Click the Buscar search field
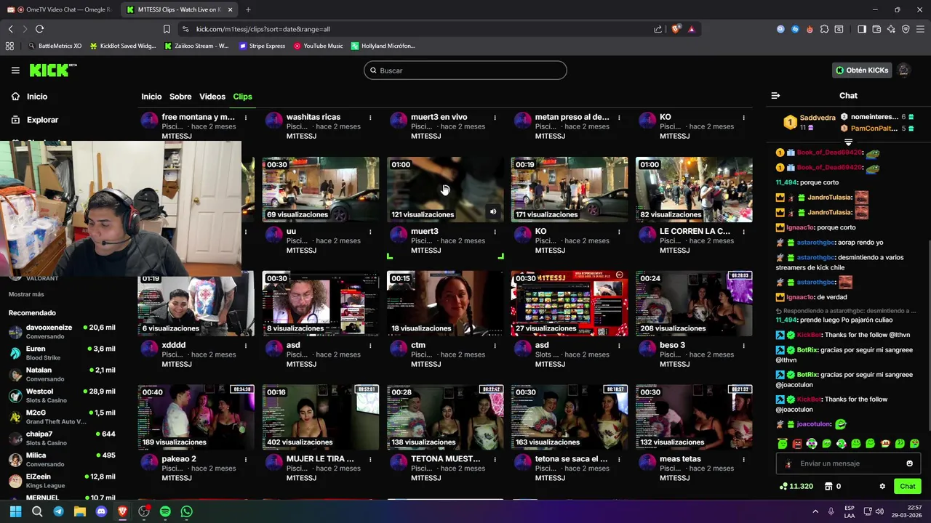The height and width of the screenshot is (523, 931). pos(465,70)
